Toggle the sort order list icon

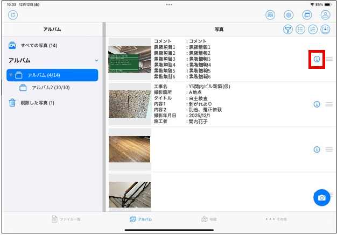pos(313,30)
